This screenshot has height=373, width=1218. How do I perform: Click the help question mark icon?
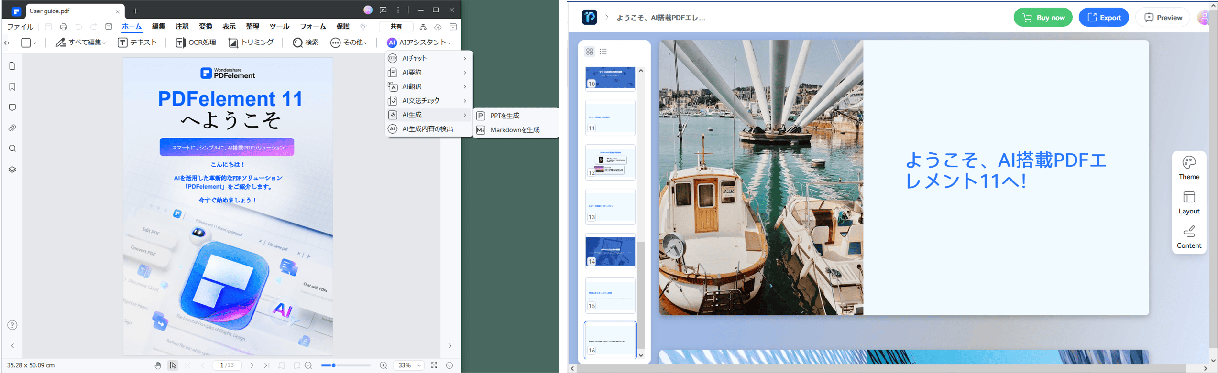pyautogui.click(x=12, y=325)
